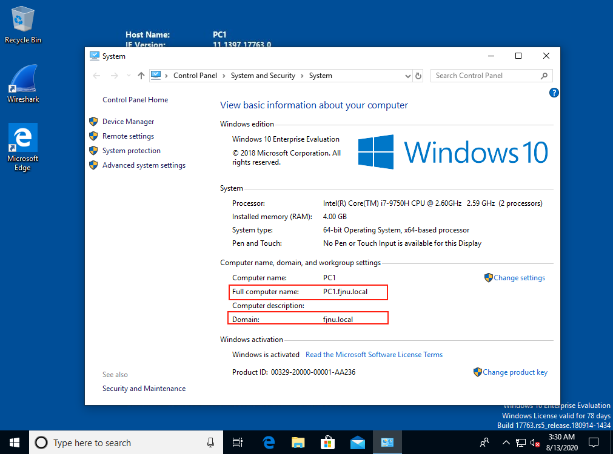Image resolution: width=613 pixels, height=454 pixels.
Task: Click the Change product key link
Action: [x=515, y=372]
